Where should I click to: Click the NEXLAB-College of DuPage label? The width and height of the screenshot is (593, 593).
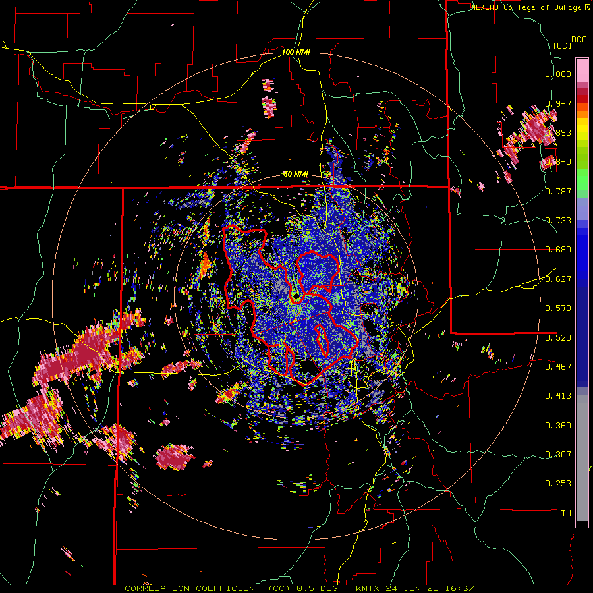coord(530,7)
